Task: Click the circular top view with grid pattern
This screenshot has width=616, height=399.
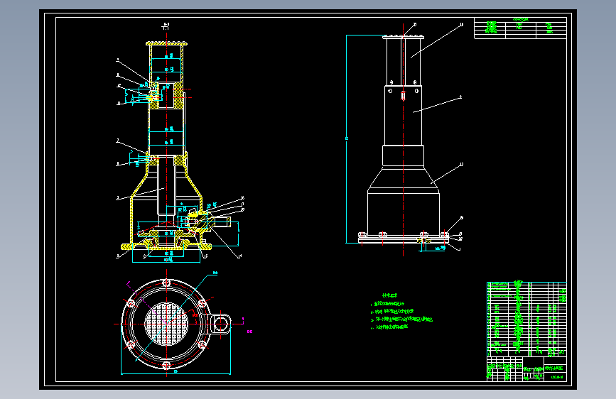Action: coord(166,324)
